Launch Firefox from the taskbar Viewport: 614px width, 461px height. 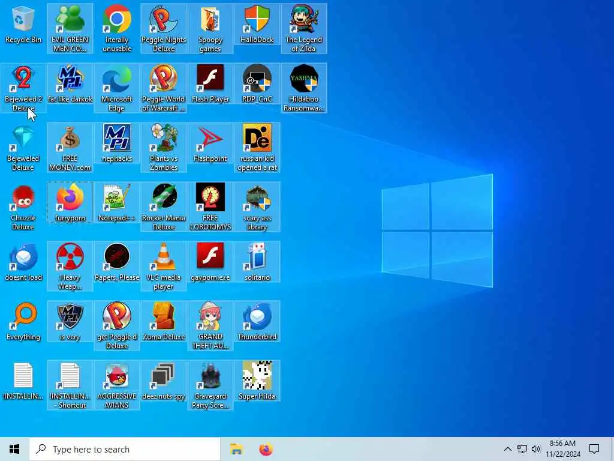coord(266,449)
